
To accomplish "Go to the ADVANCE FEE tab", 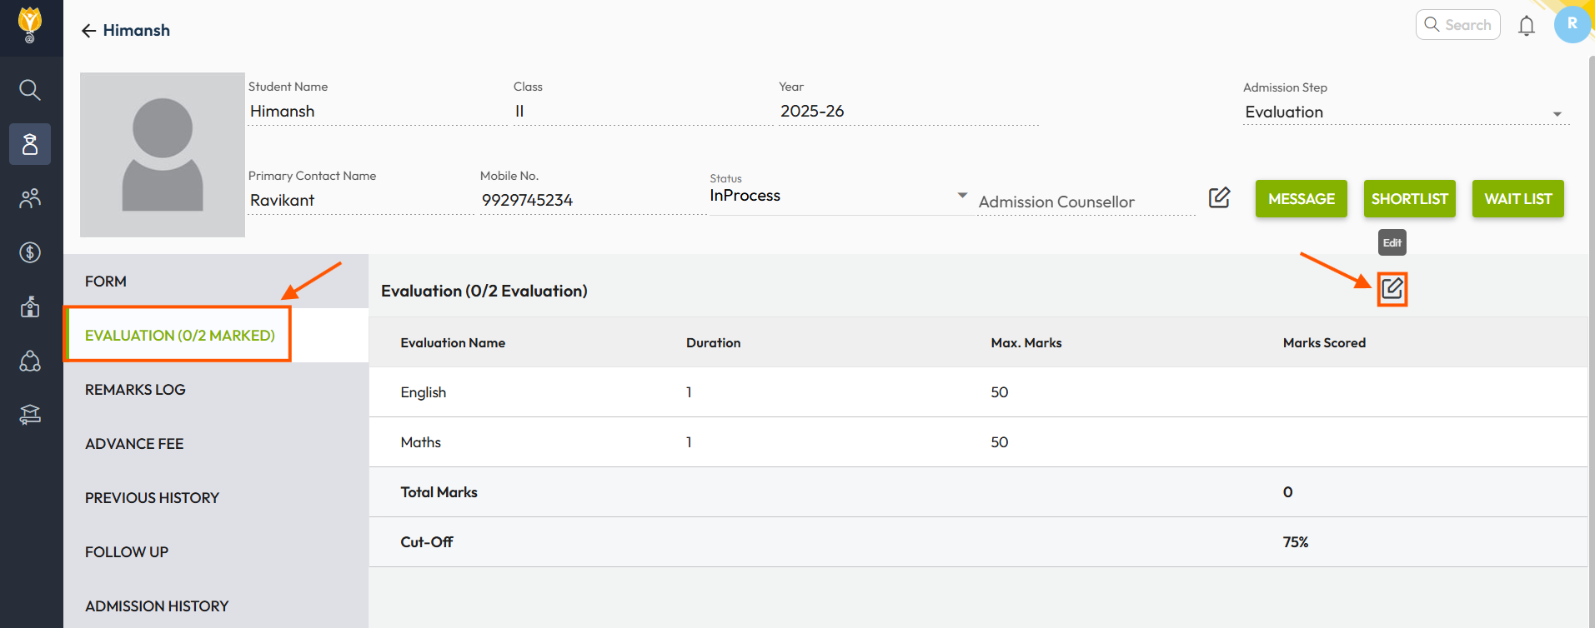I will [x=134, y=444].
